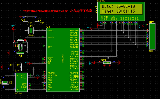Click the RV1 10k potentiometer body
The image size is (160, 99).
point(107,63)
